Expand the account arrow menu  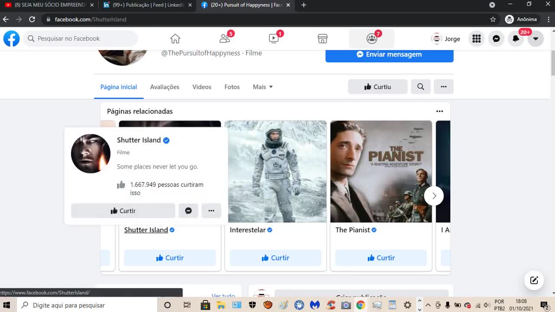(x=535, y=39)
